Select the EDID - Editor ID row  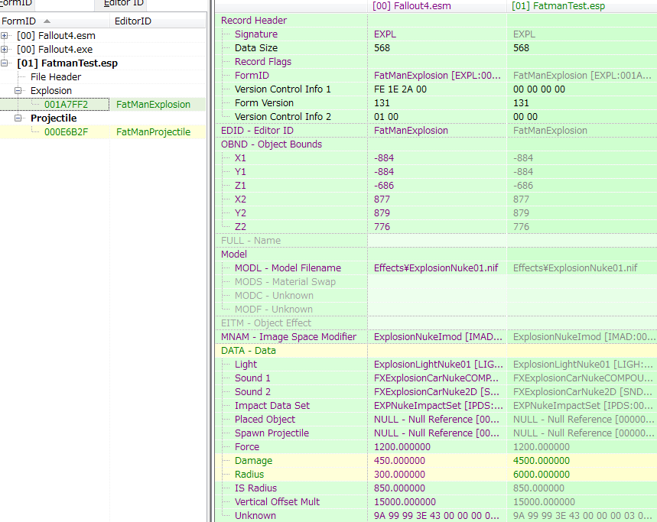click(436, 131)
